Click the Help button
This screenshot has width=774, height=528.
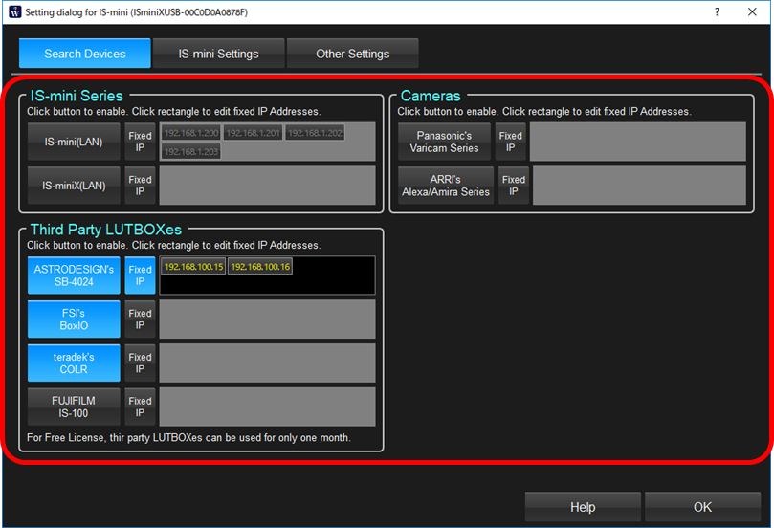click(x=583, y=507)
